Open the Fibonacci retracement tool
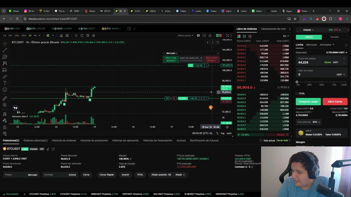Image resolution: width=351 pixels, height=197 pixels. tap(5, 57)
